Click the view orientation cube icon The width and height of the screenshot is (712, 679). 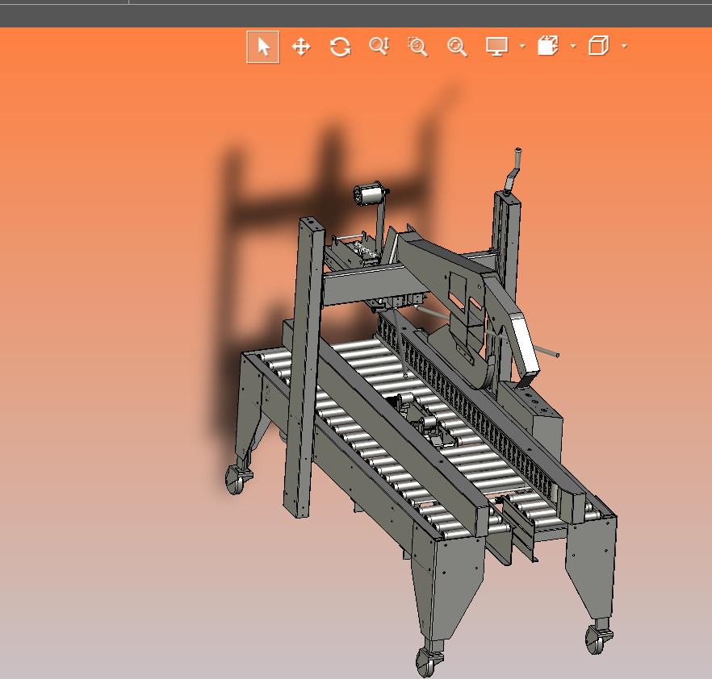click(x=598, y=46)
